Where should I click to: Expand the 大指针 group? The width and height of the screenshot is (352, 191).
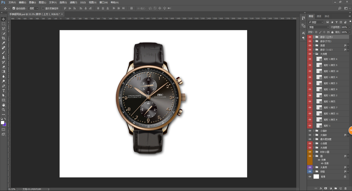coord(314,135)
